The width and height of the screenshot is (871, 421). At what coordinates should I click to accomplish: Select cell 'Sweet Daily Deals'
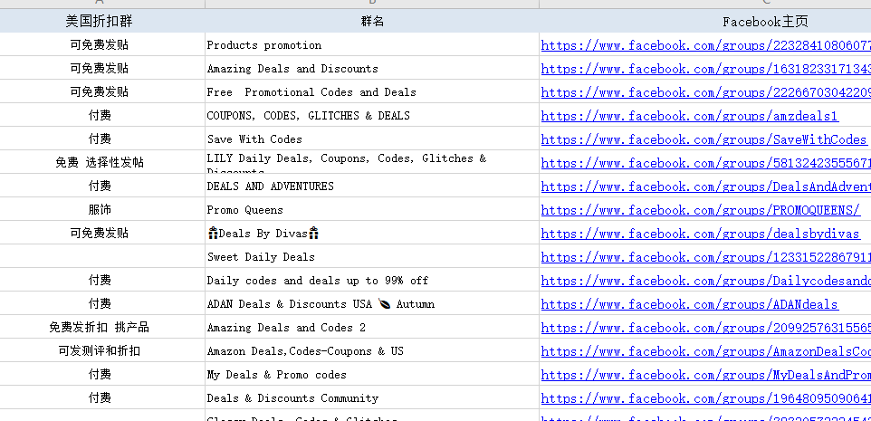(x=372, y=256)
